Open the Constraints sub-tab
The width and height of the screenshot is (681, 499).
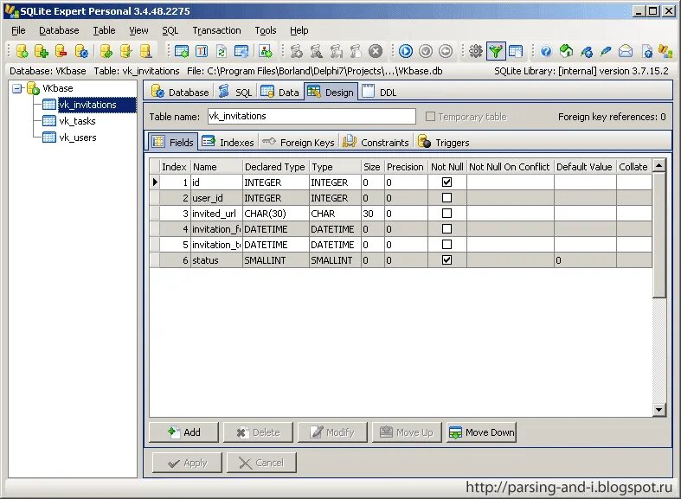point(376,143)
